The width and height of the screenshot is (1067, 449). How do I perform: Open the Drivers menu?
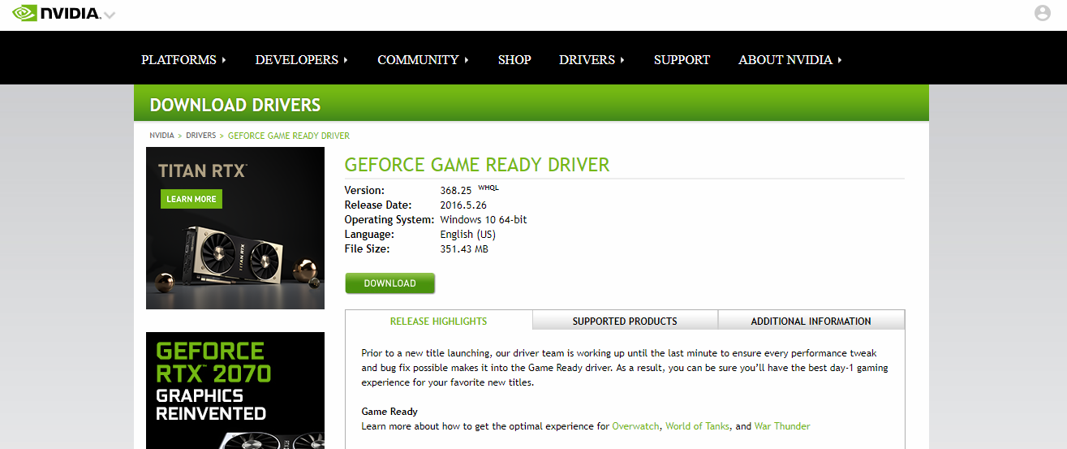tap(592, 59)
